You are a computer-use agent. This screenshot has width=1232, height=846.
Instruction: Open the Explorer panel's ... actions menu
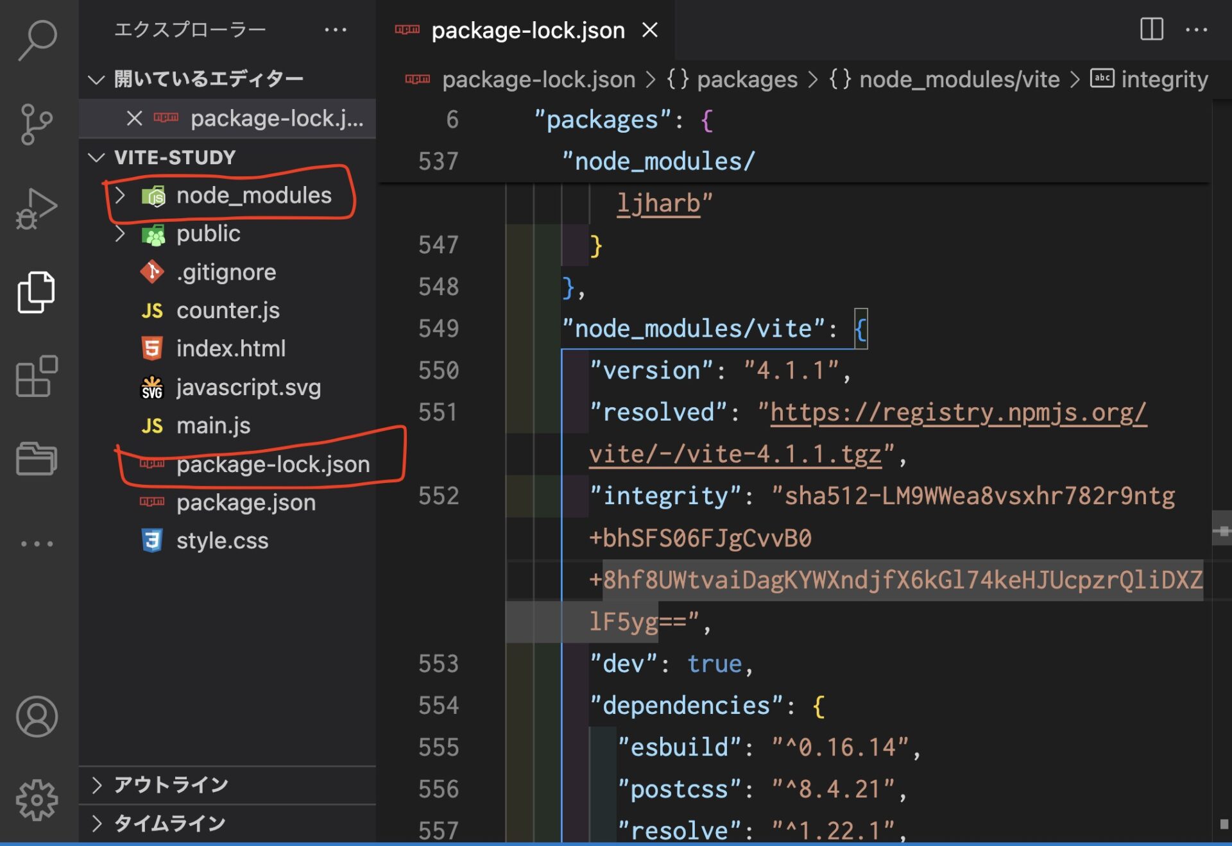(x=337, y=30)
